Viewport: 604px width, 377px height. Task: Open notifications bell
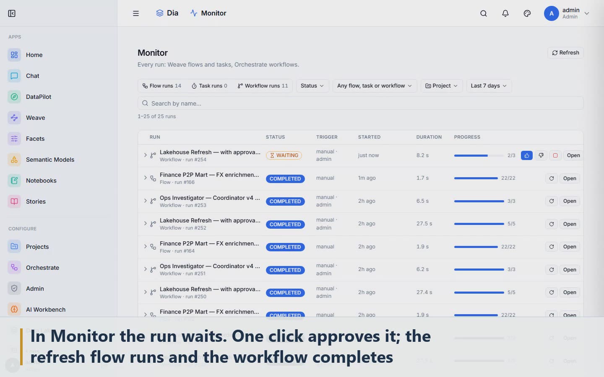(x=505, y=13)
